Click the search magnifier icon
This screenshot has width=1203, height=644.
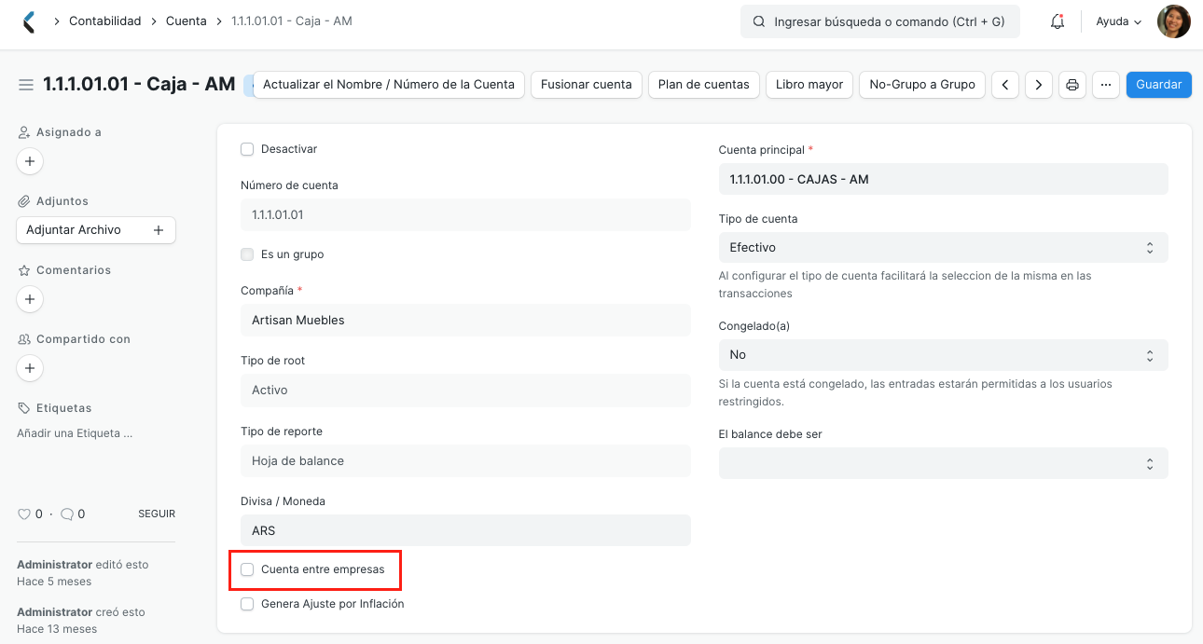(758, 21)
